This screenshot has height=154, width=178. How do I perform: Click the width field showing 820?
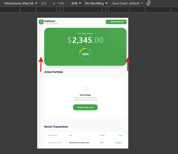point(44,4)
